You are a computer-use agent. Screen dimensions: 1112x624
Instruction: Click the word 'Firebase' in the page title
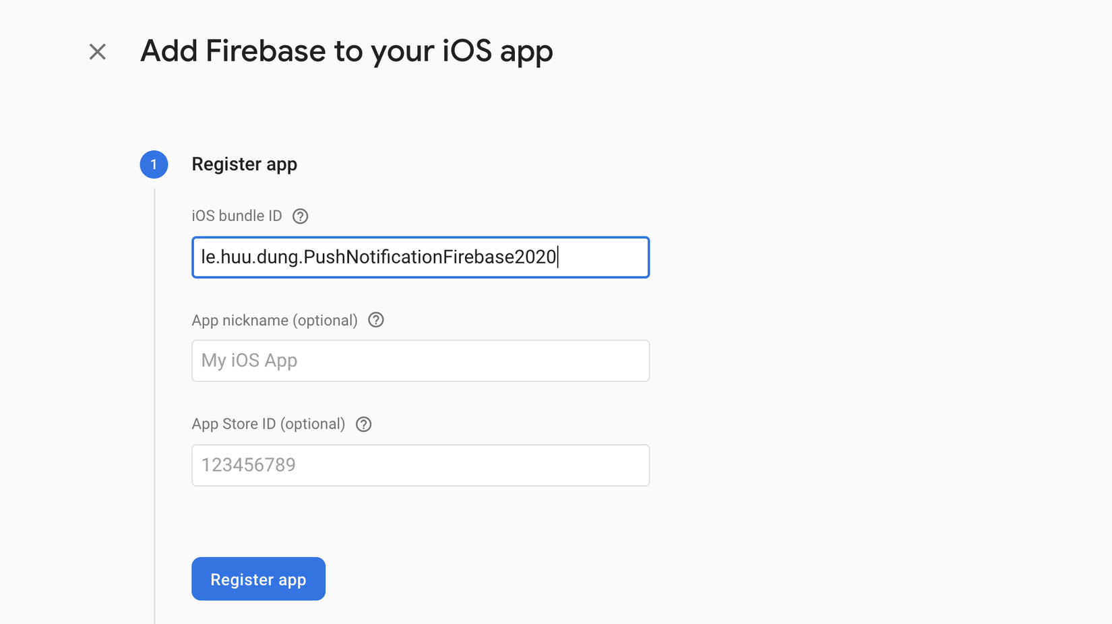(265, 51)
